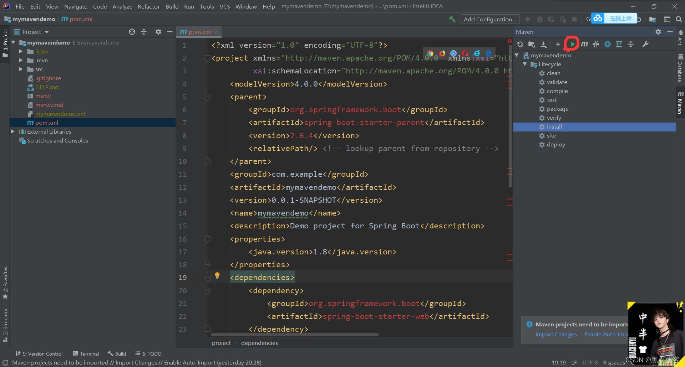This screenshot has height=367, width=685.
Task: Expand the .mvn folder
Action: pos(21,60)
